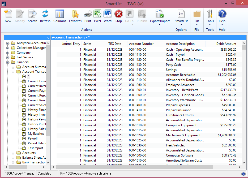Click the New SmartList icon
The width and height of the screenshot is (248, 178).
click(8, 16)
